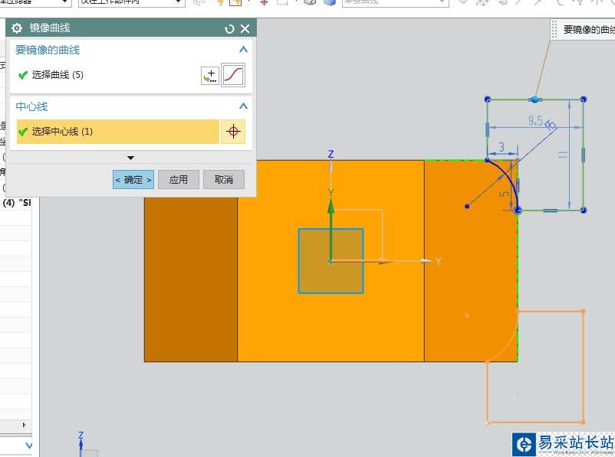
Task: Click the centerline crosshair icon
Action: (x=233, y=132)
